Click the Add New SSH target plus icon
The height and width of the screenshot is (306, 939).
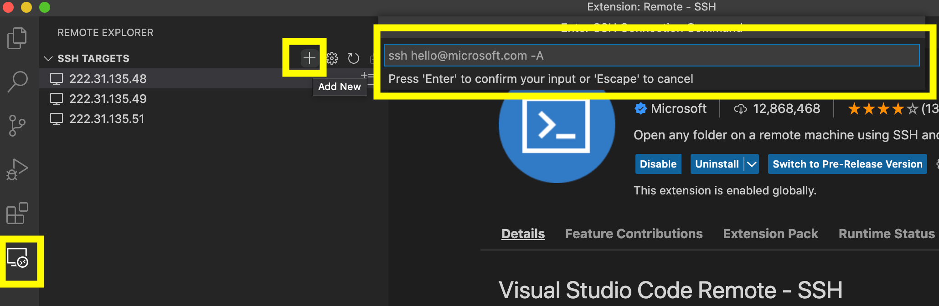click(x=310, y=58)
